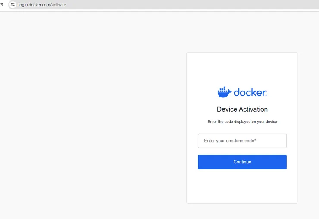Click white card space right of Continue button
Screen dimensions: 319x219
coord(292,162)
